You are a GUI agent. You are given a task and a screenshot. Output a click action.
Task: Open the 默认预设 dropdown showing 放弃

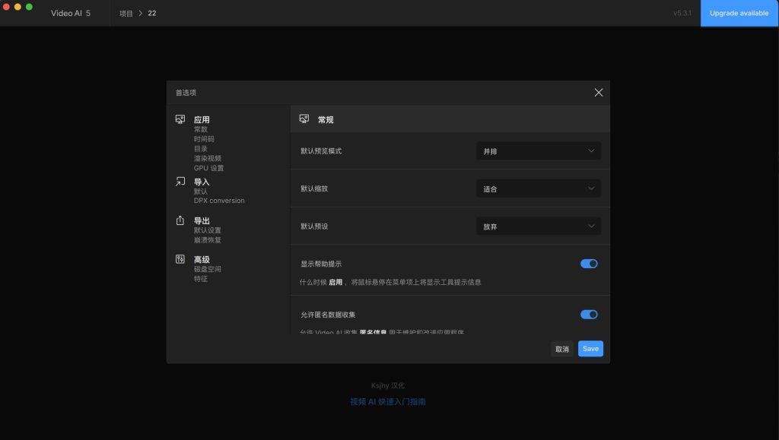coord(538,226)
